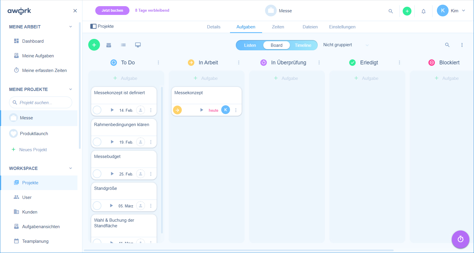This screenshot has height=253, width=474.
Task: Switch task view to Timeline
Action: (x=303, y=45)
